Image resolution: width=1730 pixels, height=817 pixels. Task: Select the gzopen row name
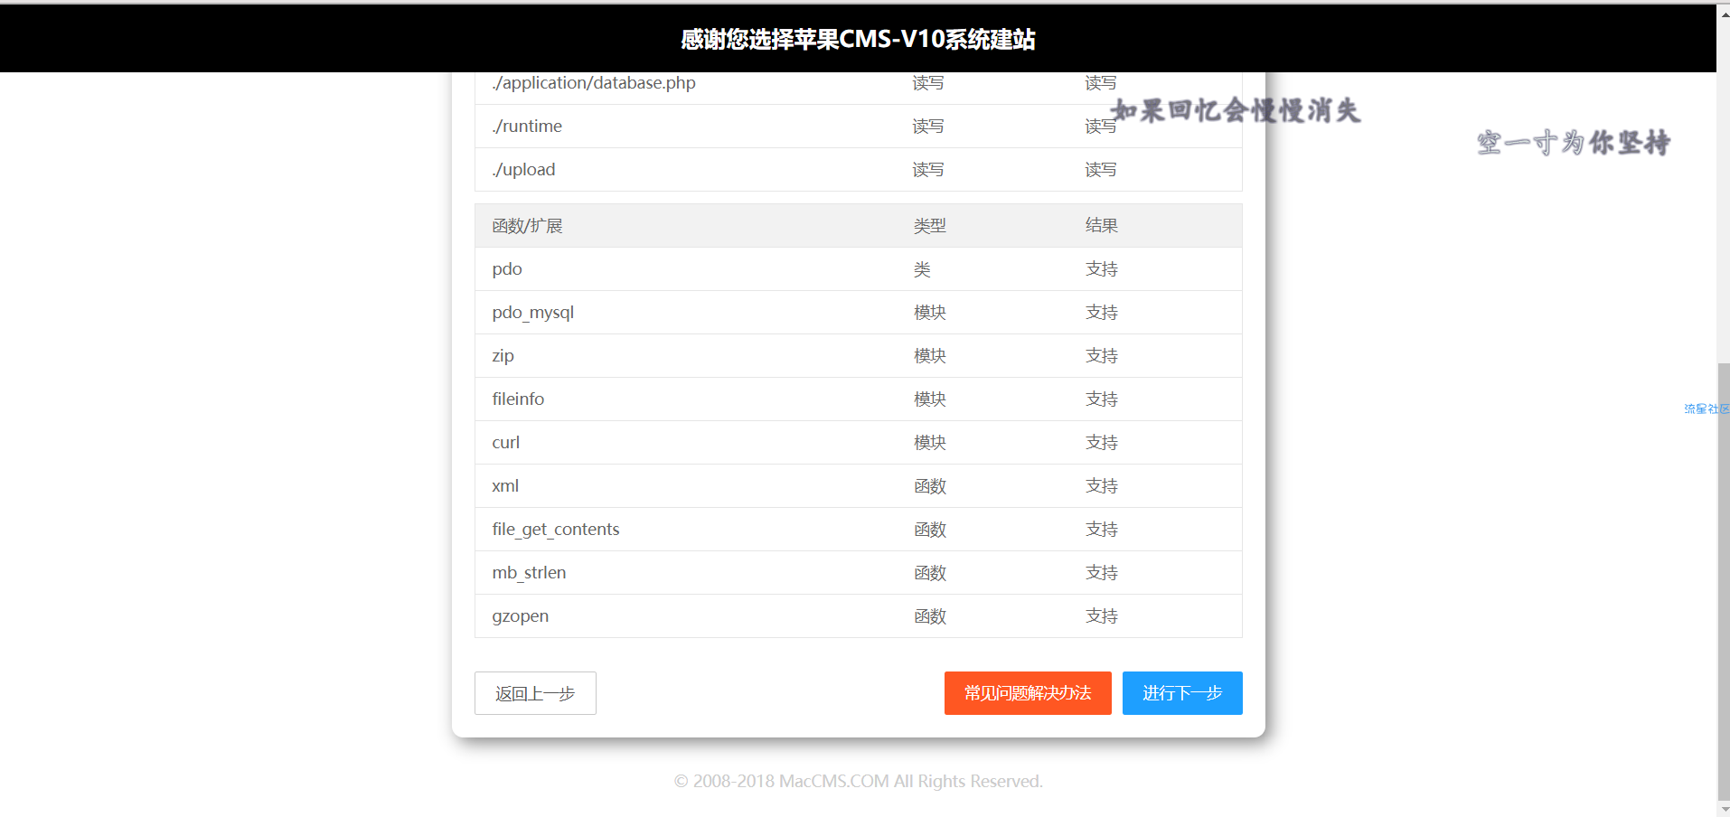tap(520, 615)
